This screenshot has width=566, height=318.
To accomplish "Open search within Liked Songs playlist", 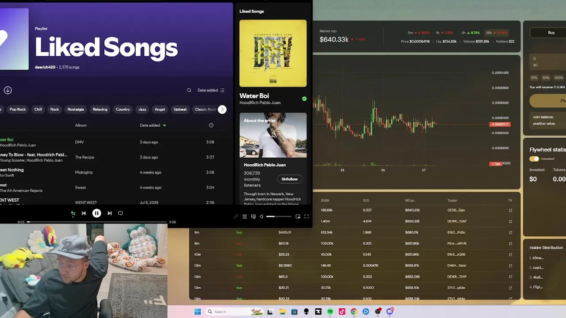I will tap(189, 90).
